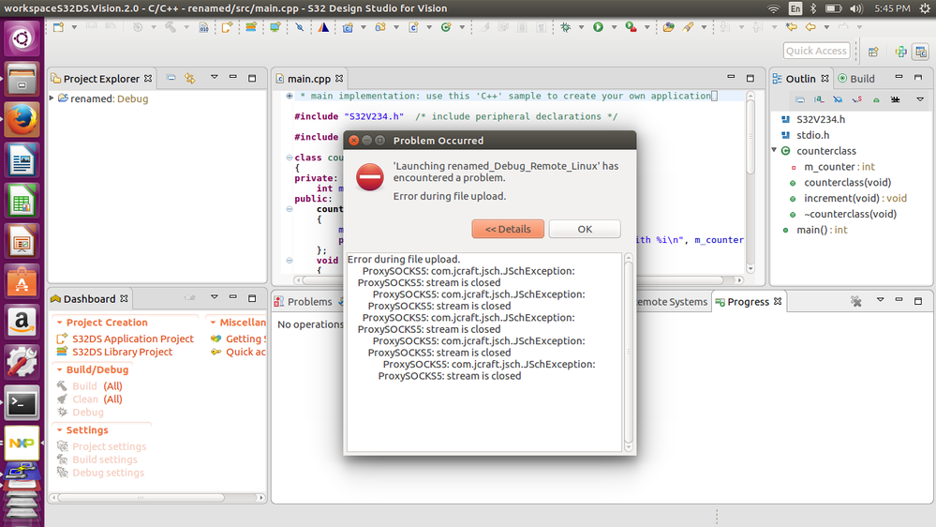
Task: Click the Back navigation arrow icon
Action: tap(810, 27)
